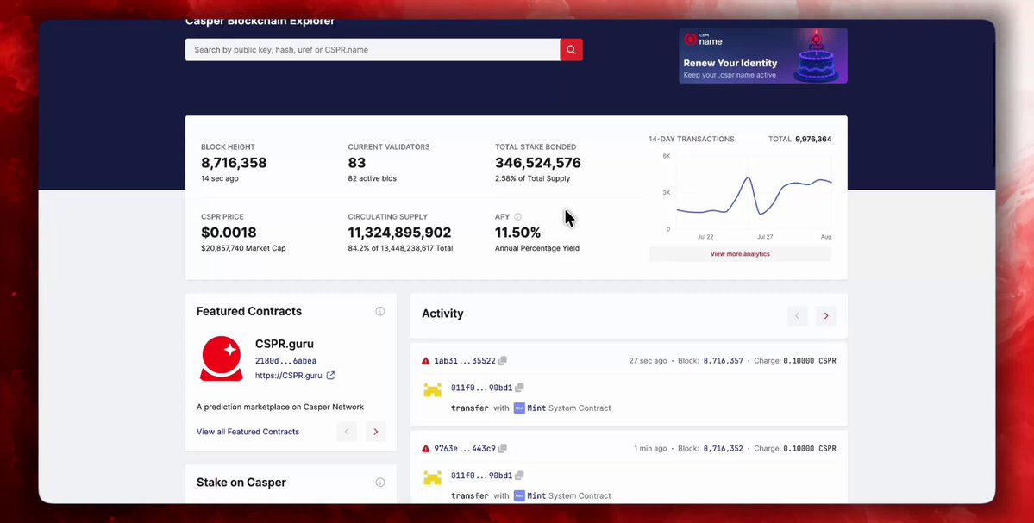1034x523 pixels.
Task: Focus the public key or hash search field
Action: 373,49
